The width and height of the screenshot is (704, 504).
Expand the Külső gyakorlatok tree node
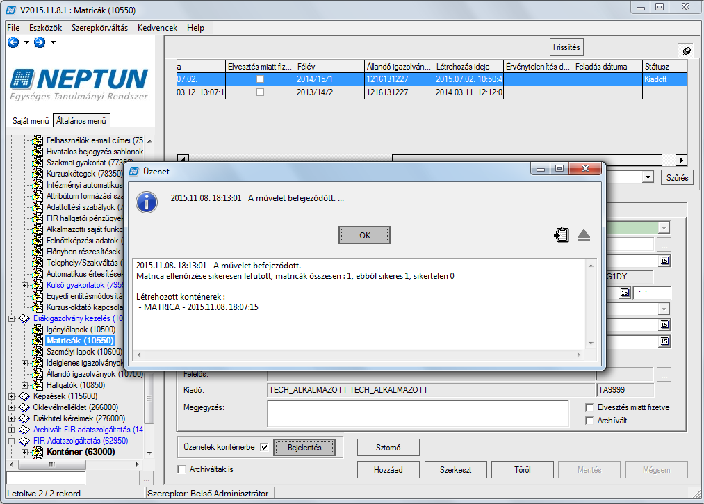click(x=25, y=285)
